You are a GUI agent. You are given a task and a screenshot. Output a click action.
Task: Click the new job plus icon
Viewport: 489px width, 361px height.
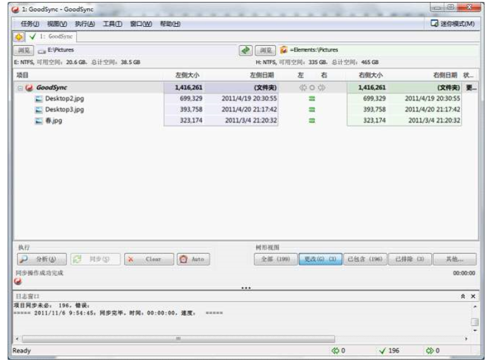coord(19,37)
